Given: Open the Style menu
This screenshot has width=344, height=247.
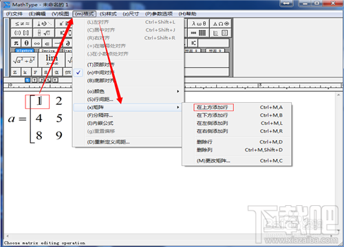Looking at the screenshot, I should click(x=108, y=14).
